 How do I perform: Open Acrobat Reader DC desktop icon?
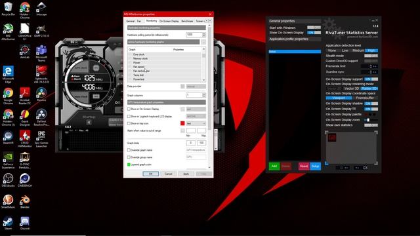pyautogui.click(x=25, y=96)
